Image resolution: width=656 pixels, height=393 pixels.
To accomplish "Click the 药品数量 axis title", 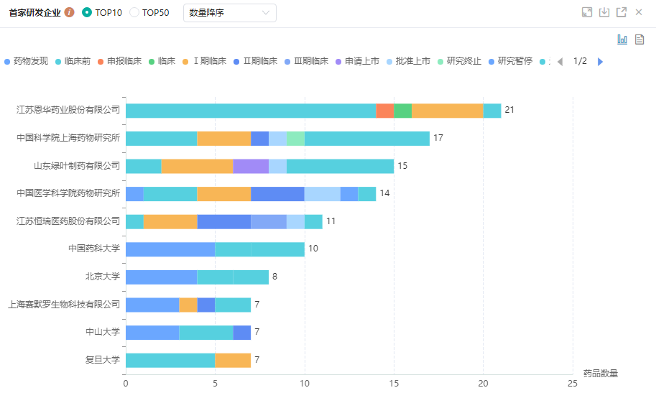I will pyautogui.click(x=601, y=374).
